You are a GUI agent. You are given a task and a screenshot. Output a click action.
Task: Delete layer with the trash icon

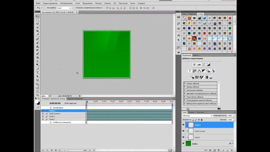232,150
